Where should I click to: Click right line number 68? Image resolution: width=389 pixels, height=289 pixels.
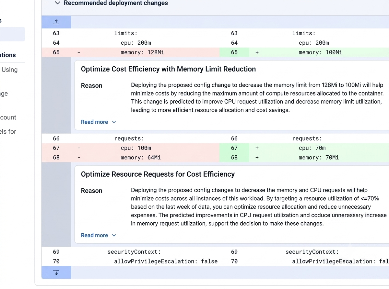[x=234, y=158]
